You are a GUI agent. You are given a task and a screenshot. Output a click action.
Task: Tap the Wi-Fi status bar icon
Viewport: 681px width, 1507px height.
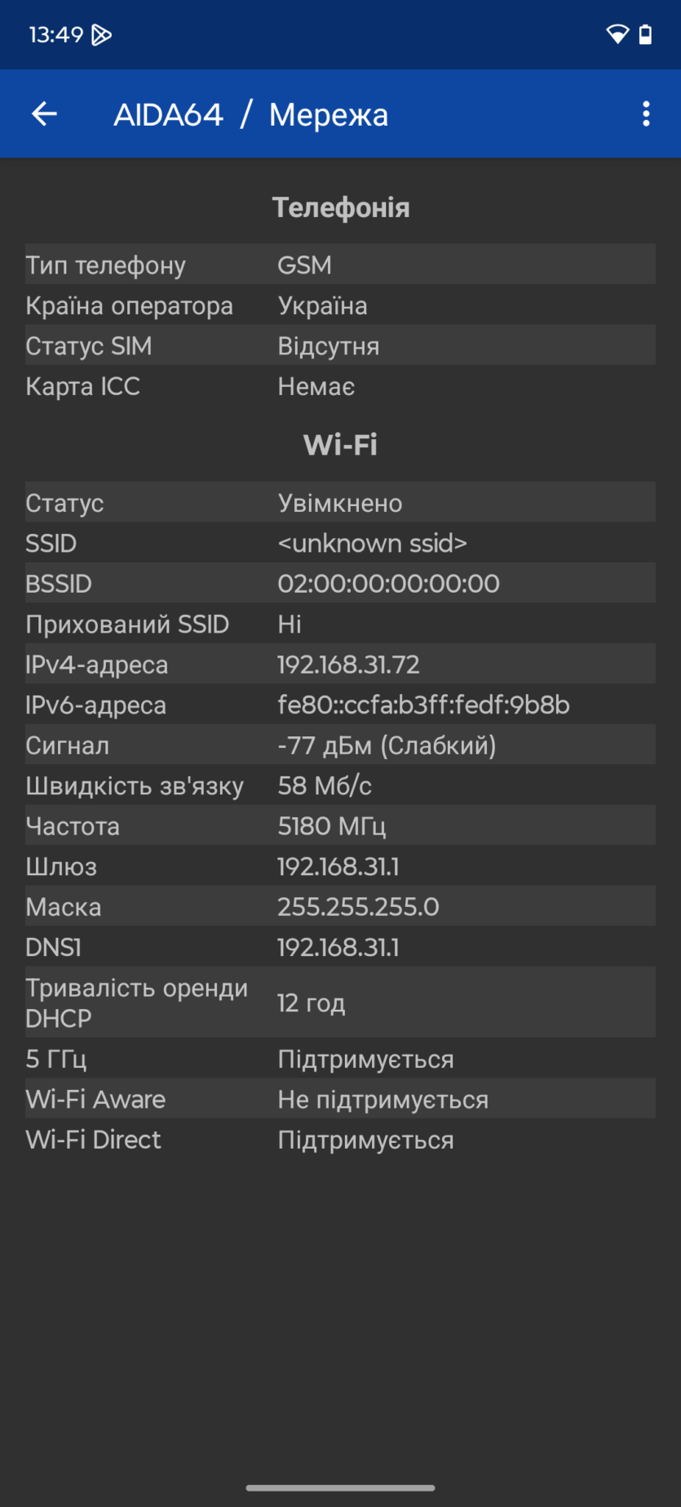617,34
